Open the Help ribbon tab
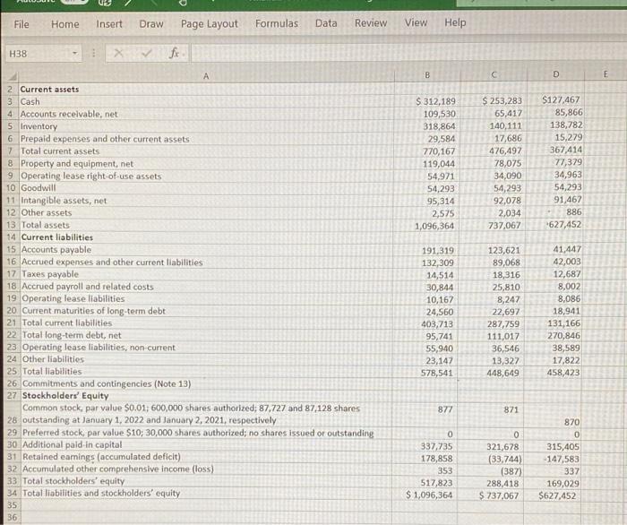This screenshot has height=525, width=627. 455,22
